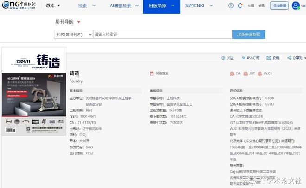Click the 网络首发 document icon
This screenshot has height=188, width=306.
pyautogui.click(x=152, y=73)
